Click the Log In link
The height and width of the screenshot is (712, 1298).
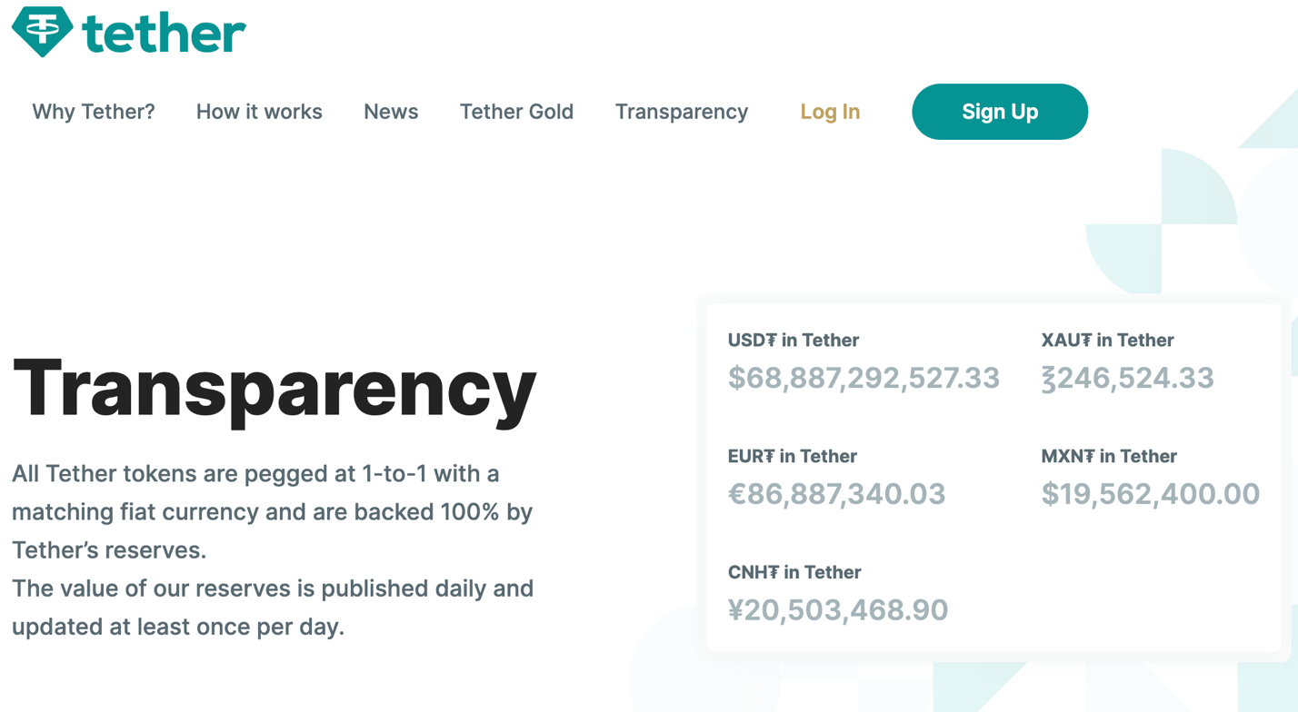pyautogui.click(x=829, y=112)
